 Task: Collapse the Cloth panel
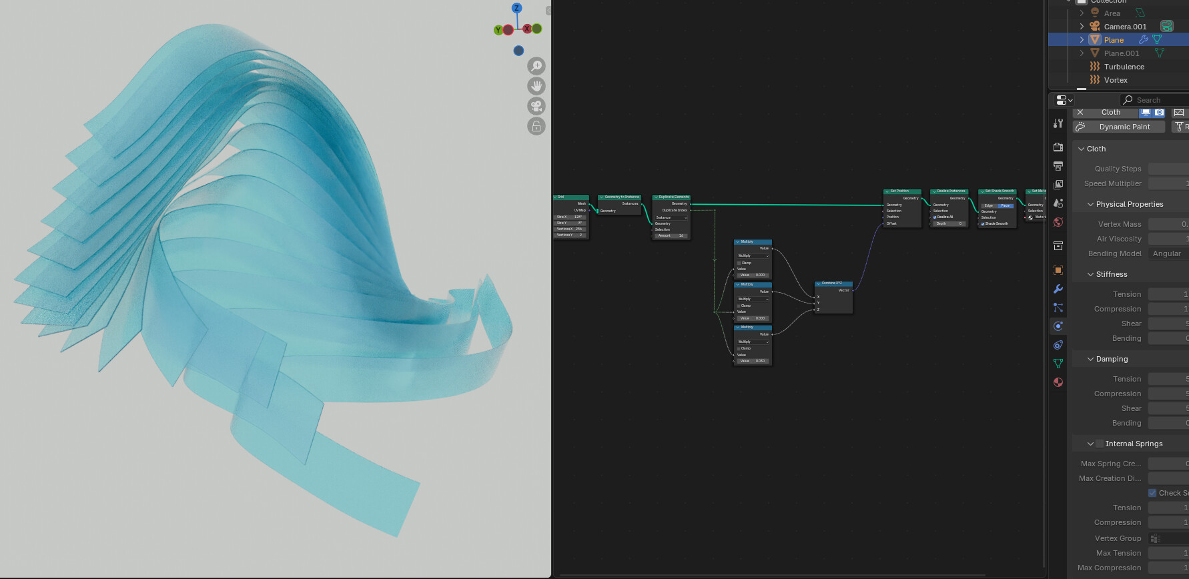pos(1081,149)
